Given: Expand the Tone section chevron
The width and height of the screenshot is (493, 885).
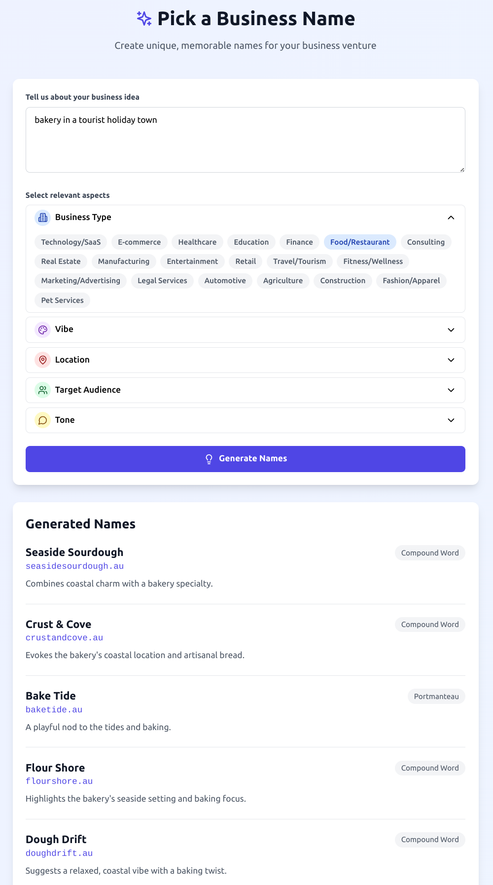Looking at the screenshot, I should coord(451,420).
